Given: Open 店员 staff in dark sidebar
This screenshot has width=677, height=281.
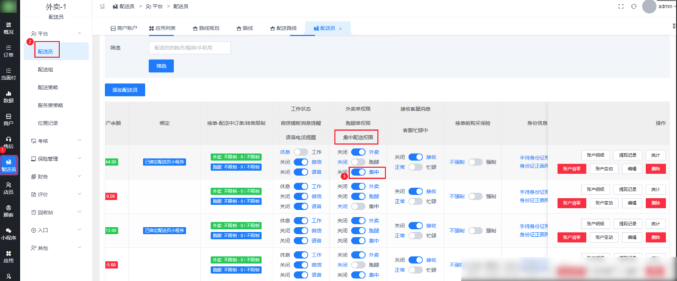Looking at the screenshot, I should coord(8,188).
